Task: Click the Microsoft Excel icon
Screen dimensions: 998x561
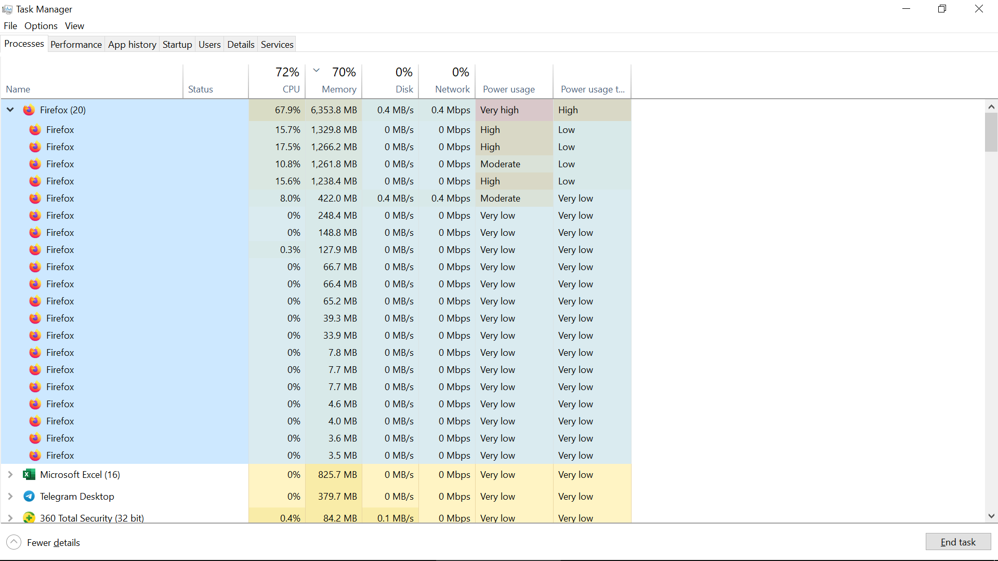Action: 29,475
